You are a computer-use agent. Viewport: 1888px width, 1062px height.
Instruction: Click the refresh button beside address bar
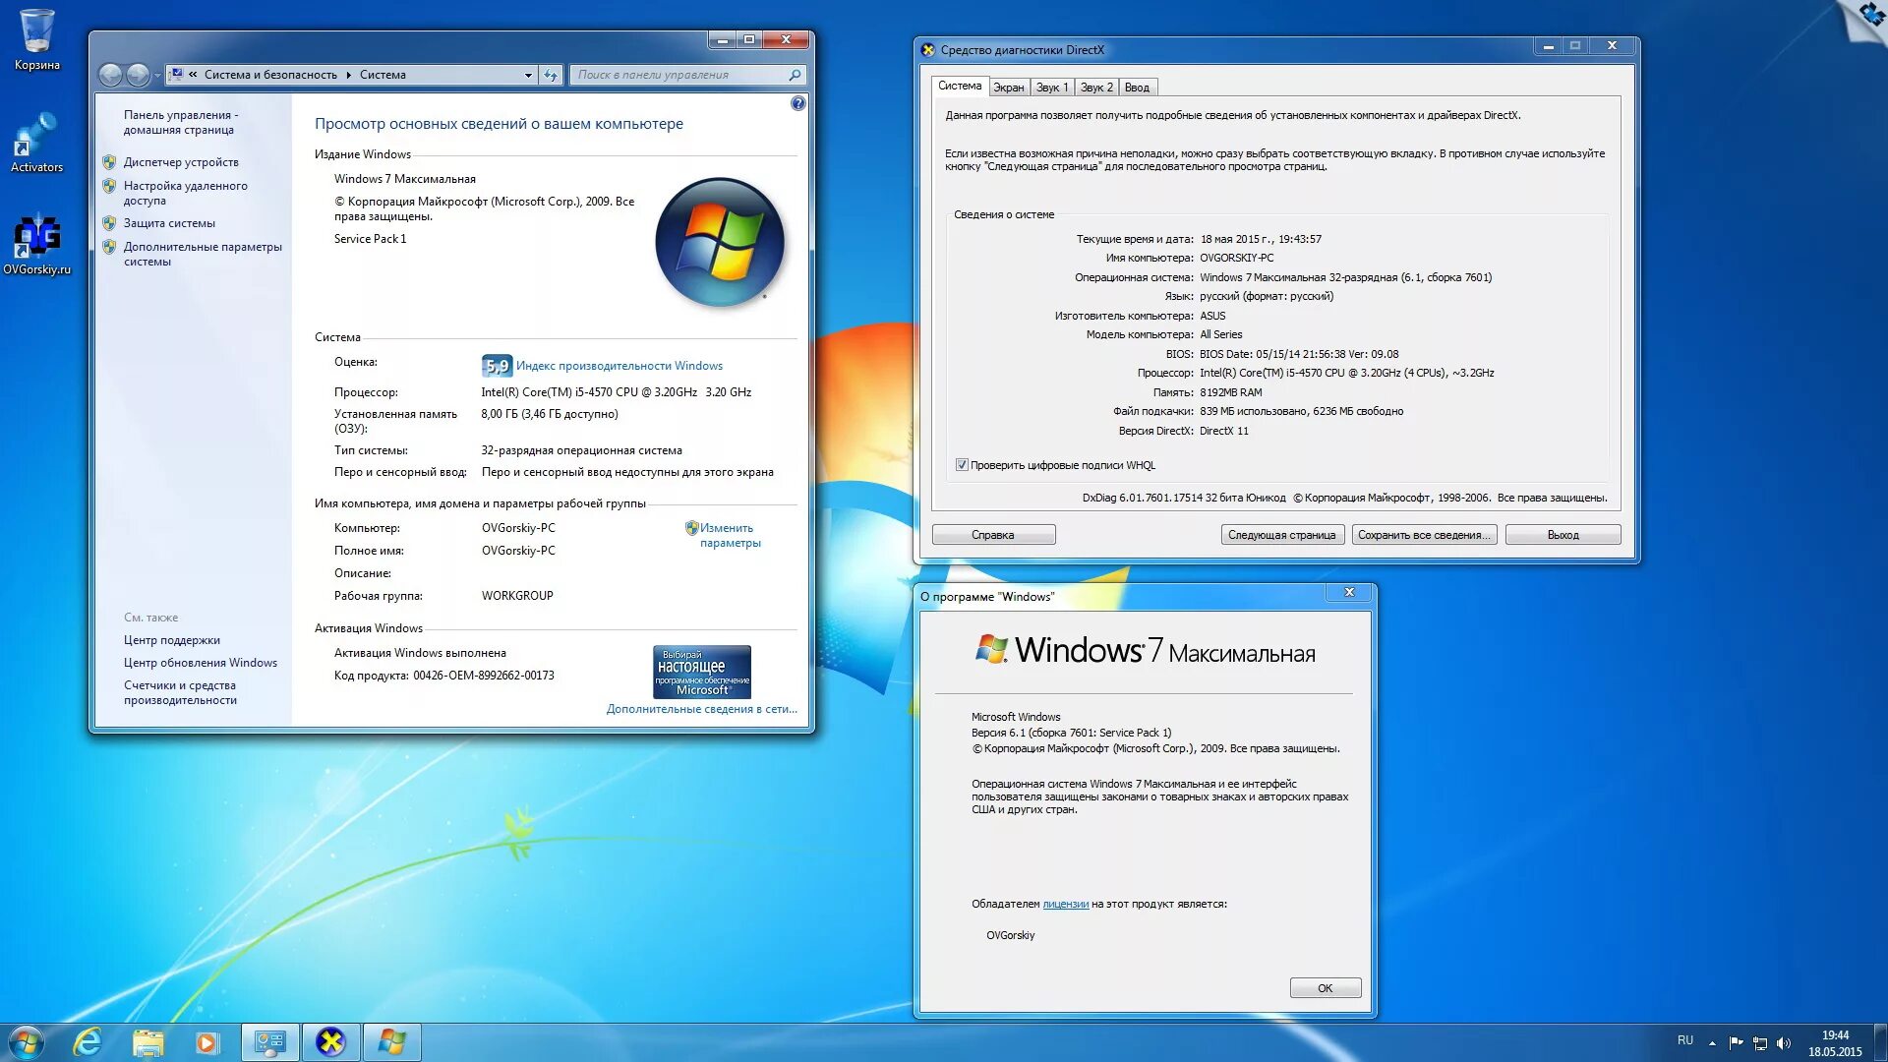tap(551, 75)
